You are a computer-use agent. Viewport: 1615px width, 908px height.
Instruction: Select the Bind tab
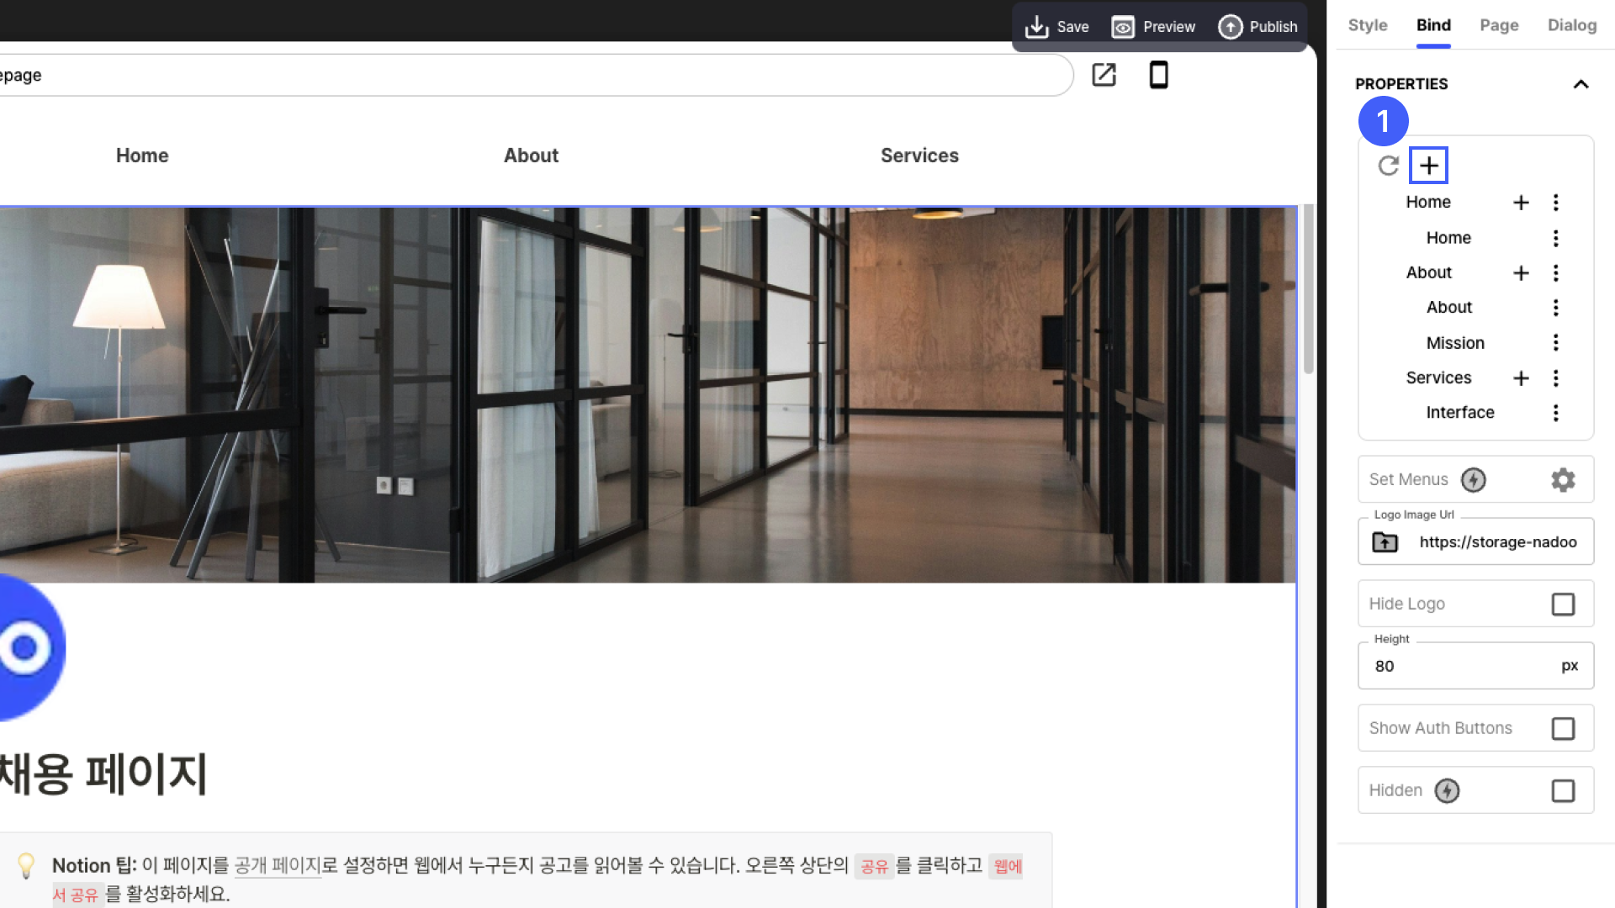[x=1433, y=25]
